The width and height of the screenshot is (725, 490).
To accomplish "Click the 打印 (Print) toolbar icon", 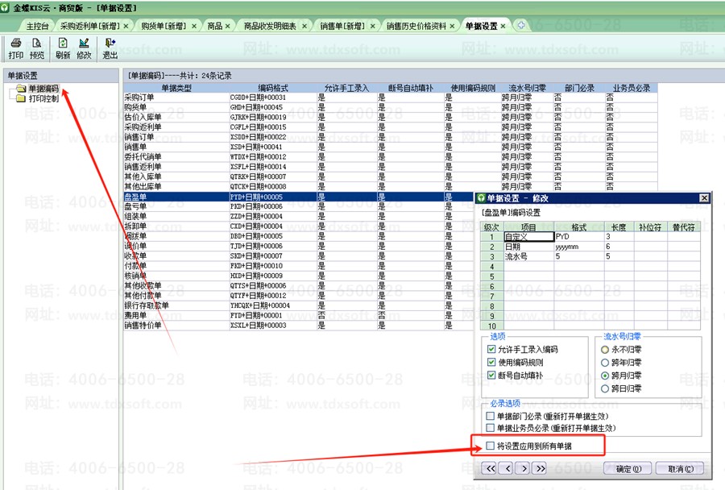I will 15,48.
